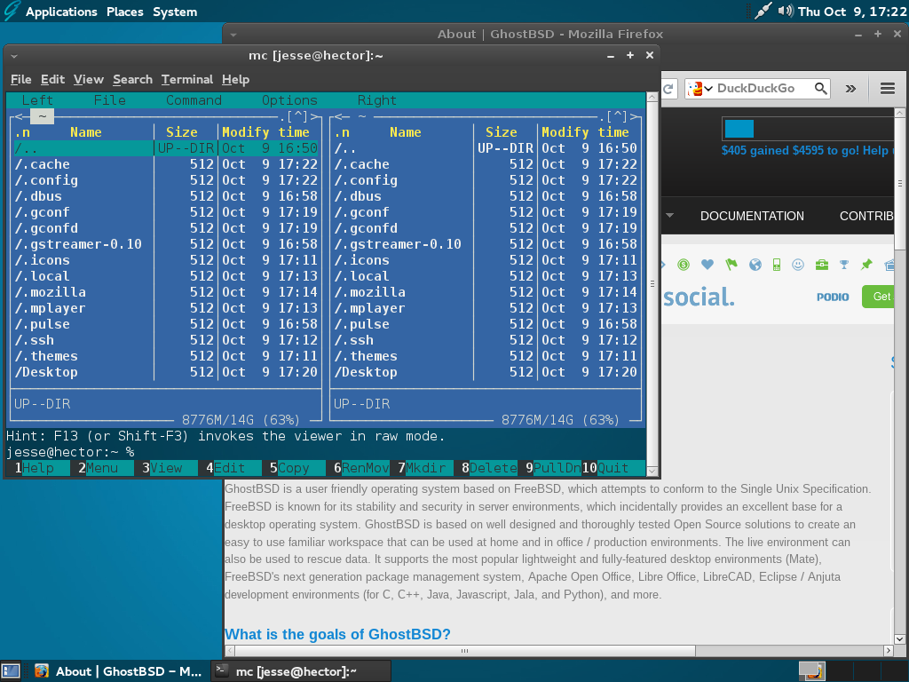Open the terminal File menu

pos(21,79)
